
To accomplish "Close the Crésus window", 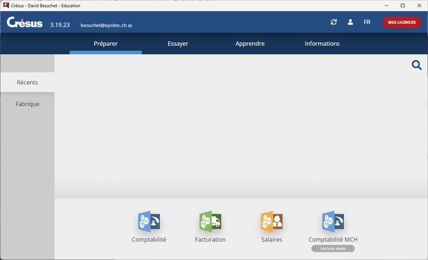I will point(419,5).
